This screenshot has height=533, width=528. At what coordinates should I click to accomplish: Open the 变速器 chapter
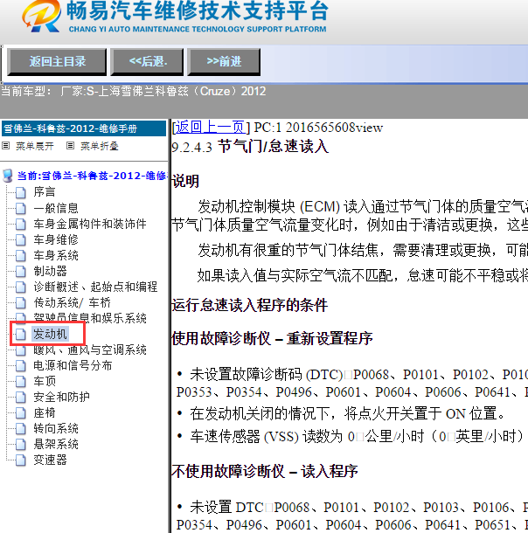[x=50, y=460]
